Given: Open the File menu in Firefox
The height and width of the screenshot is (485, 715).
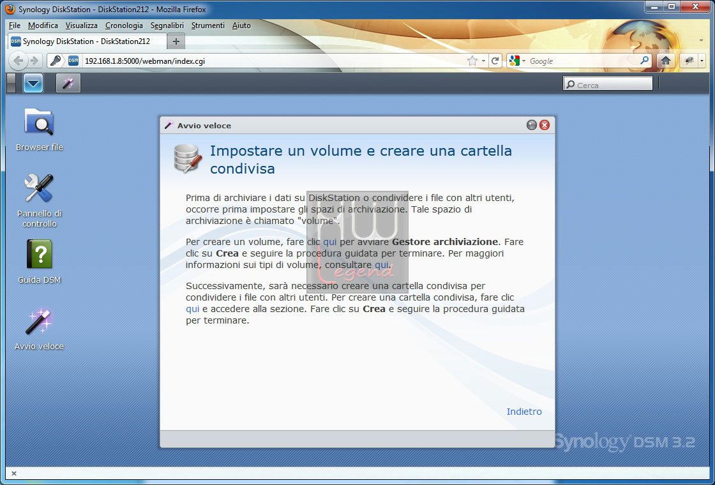Looking at the screenshot, I should point(15,26).
